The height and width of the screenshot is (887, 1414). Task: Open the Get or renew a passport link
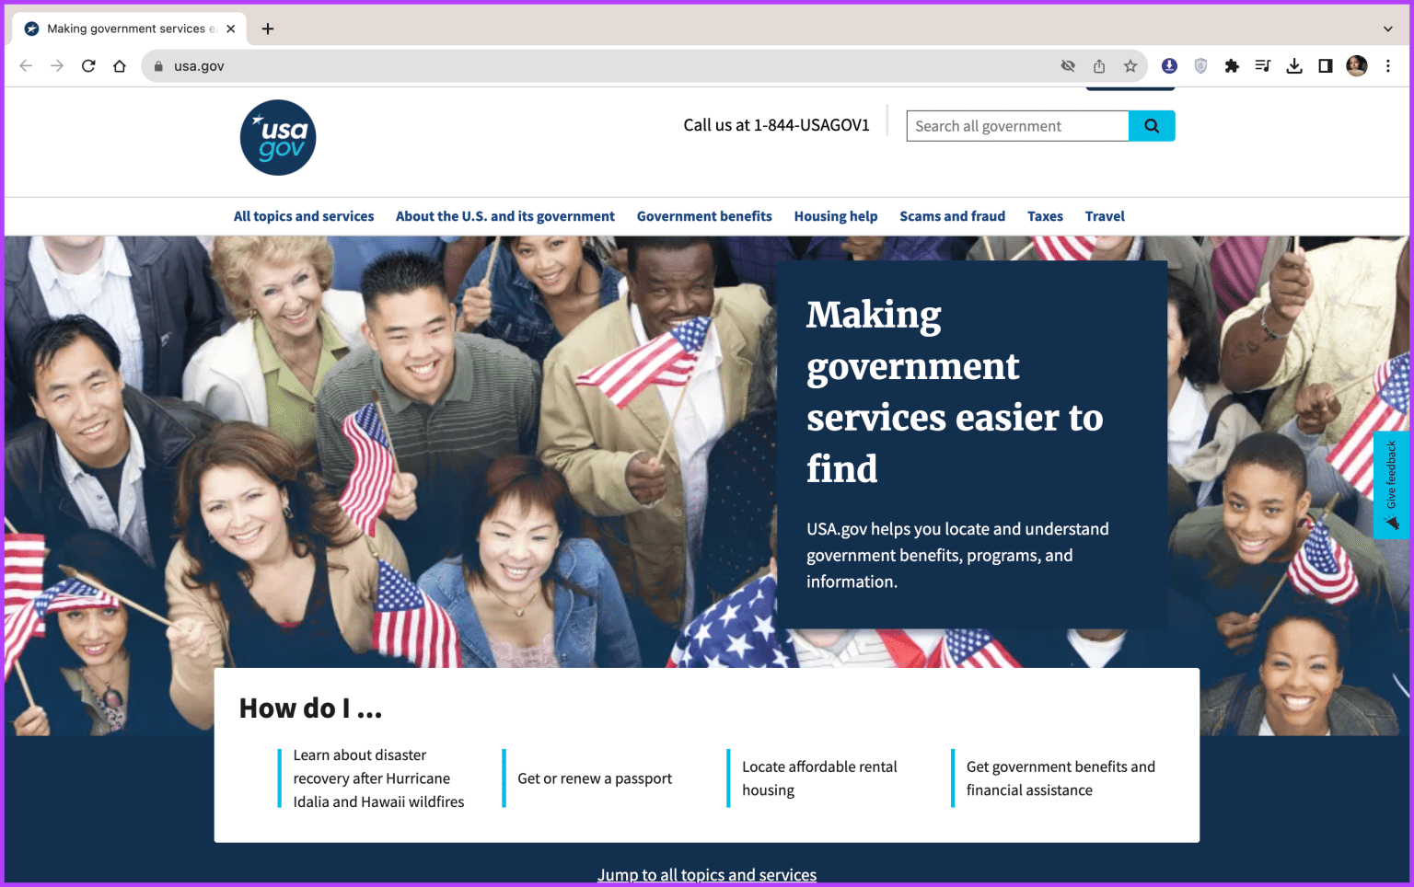click(x=595, y=778)
